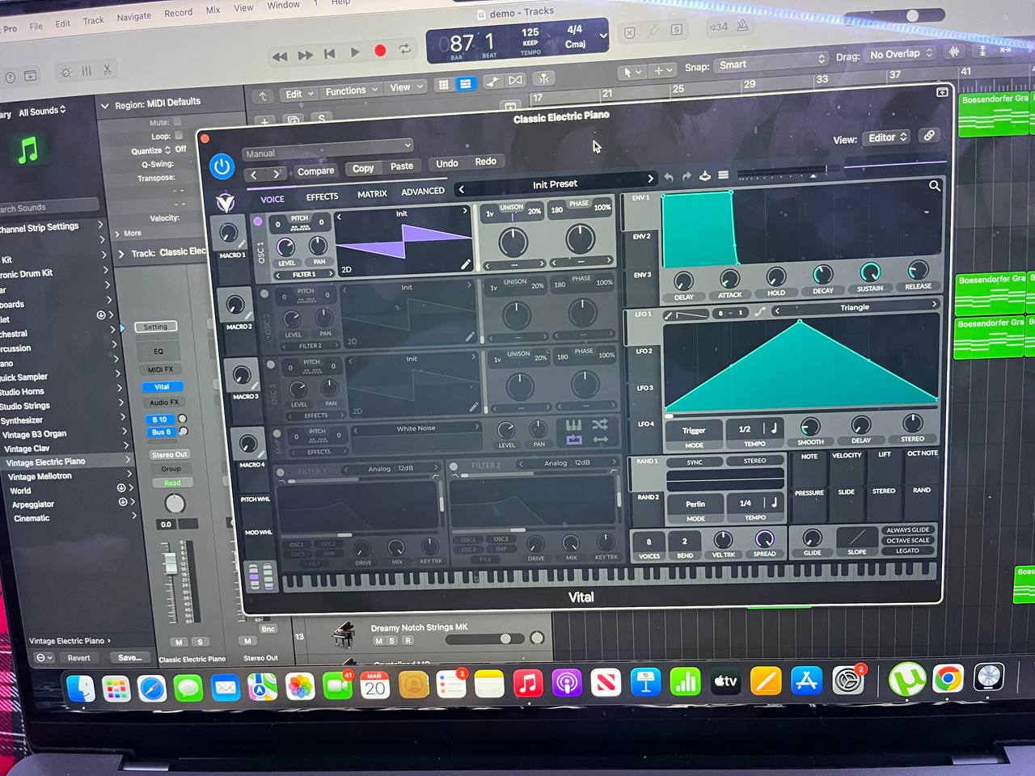
Task: Adjust ENV 1 ATTACK knob
Action: coord(729,279)
